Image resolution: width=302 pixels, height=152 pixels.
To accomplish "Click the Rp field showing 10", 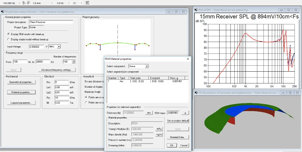I will [62, 98].
